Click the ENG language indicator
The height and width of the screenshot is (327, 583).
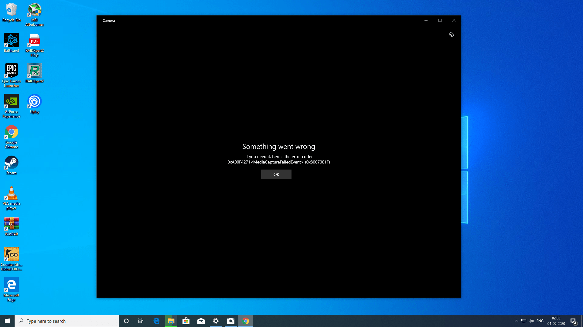[x=540, y=321]
